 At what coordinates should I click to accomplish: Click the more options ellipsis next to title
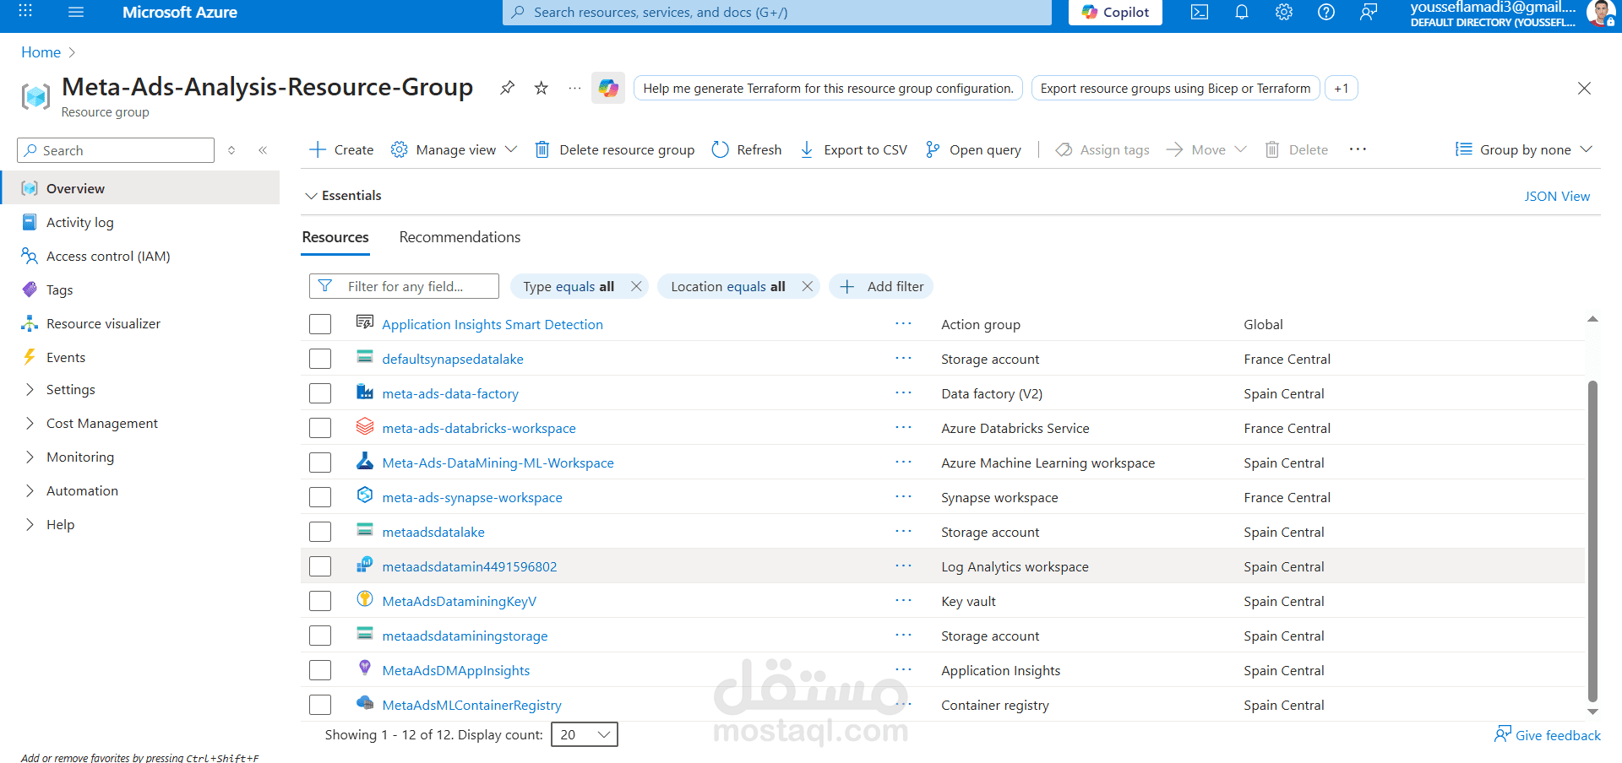tap(574, 88)
